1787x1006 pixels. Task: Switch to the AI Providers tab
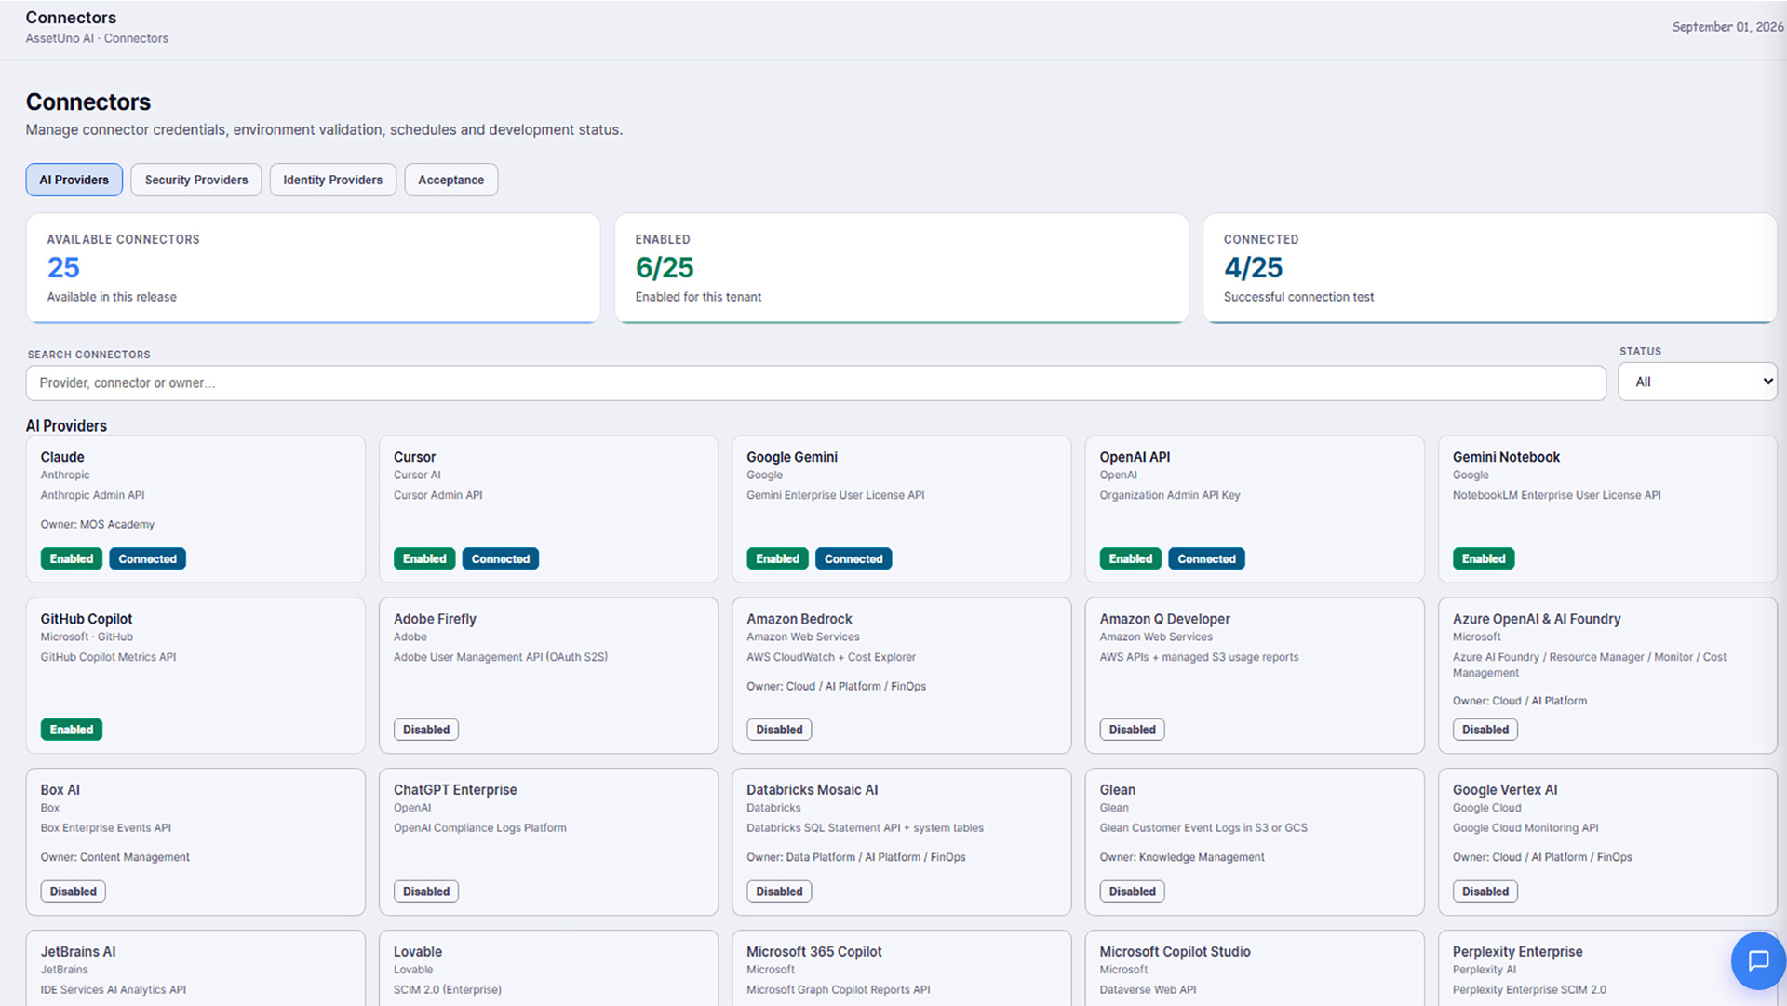pyautogui.click(x=74, y=180)
